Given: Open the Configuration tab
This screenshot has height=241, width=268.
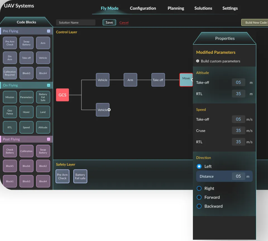Looking at the screenshot, I should point(143,8).
